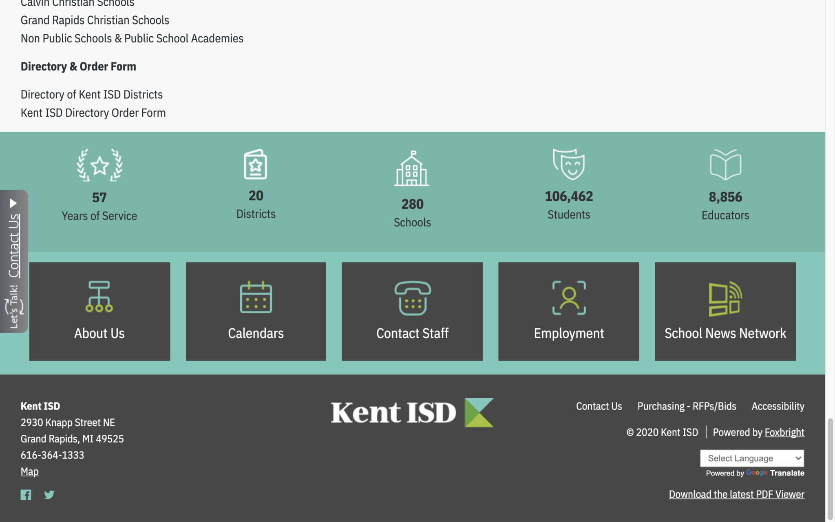
Task: Open the Map link under address
Action: point(29,471)
